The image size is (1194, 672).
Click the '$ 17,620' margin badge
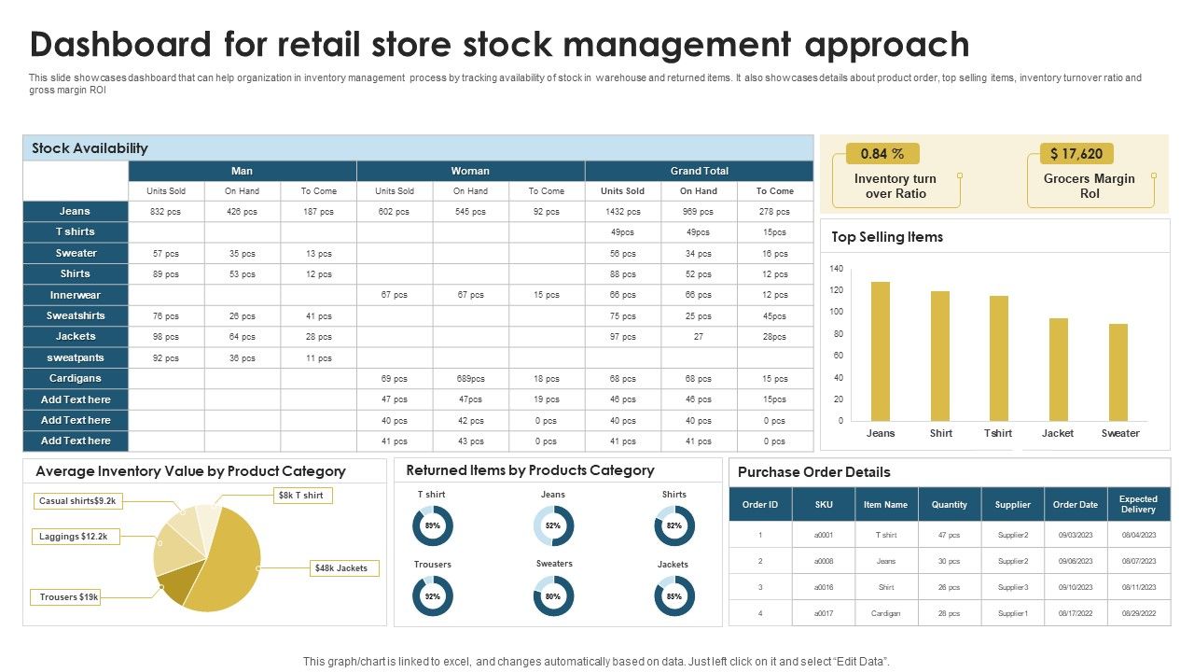coord(1076,153)
